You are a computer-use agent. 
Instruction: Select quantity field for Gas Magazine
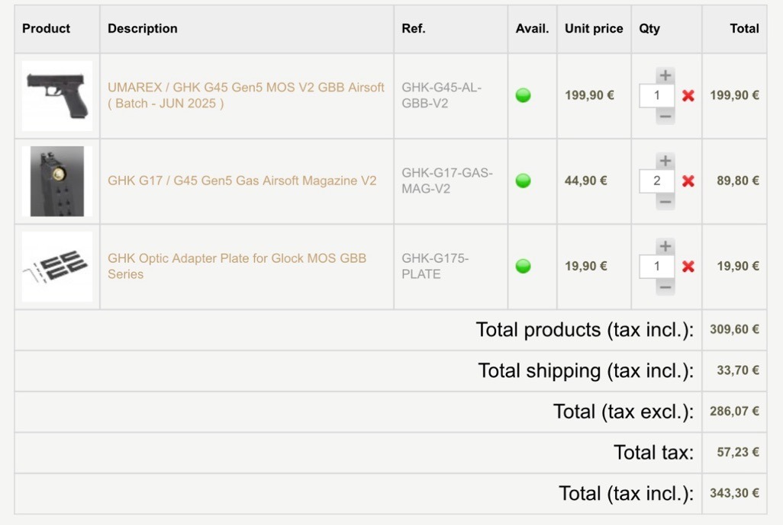tap(656, 181)
